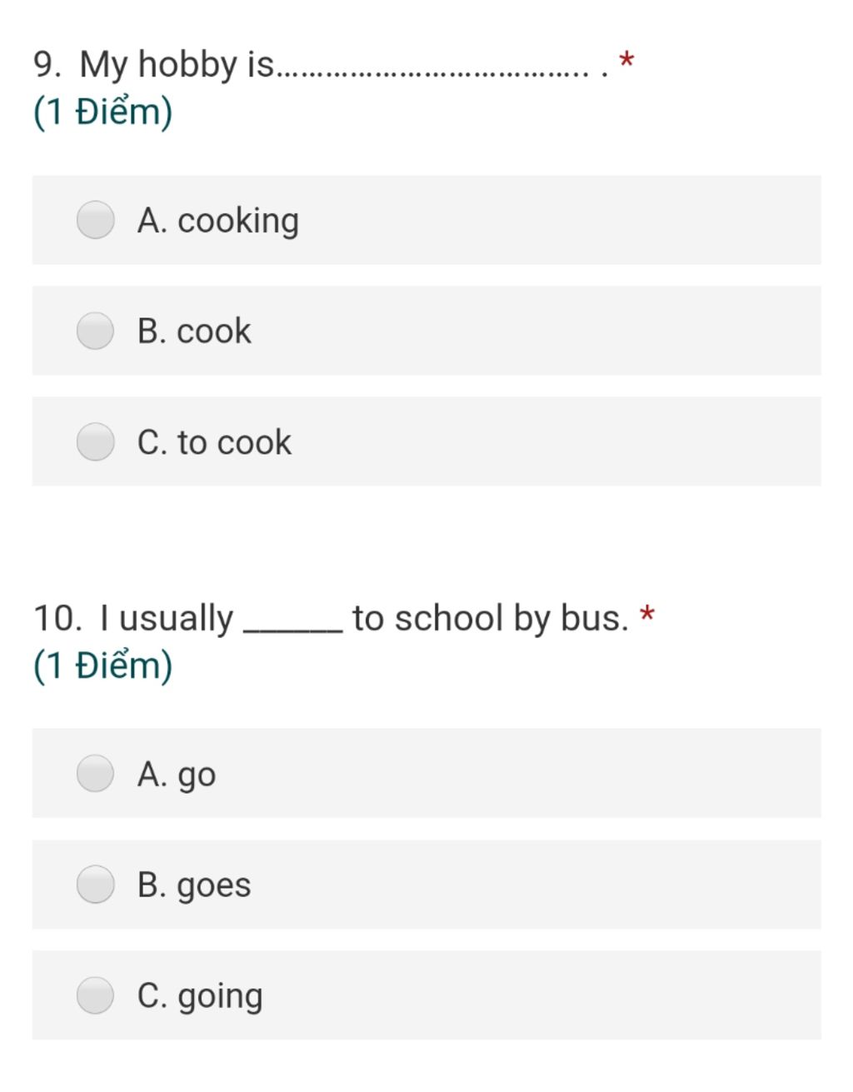853x1092 pixels.
Task: Click question 9 text 'My hobby is'
Action: click(x=177, y=65)
